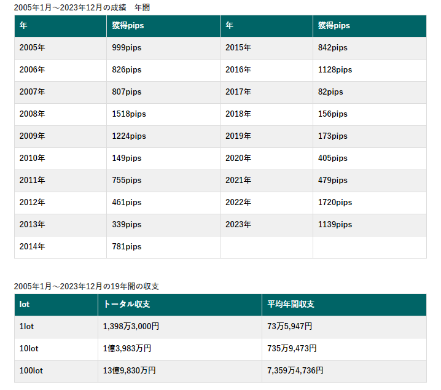Click the 2008年 year cell

[33, 114]
